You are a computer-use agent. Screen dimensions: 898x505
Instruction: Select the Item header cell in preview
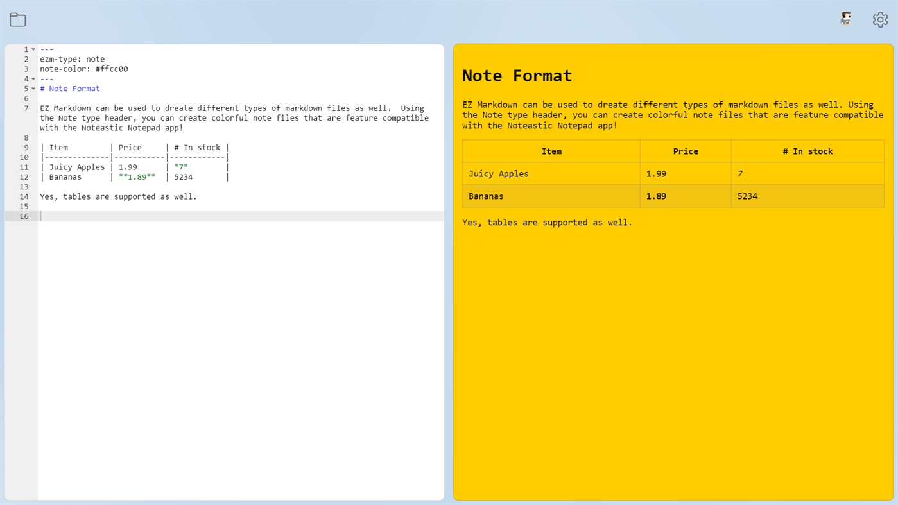(x=551, y=151)
